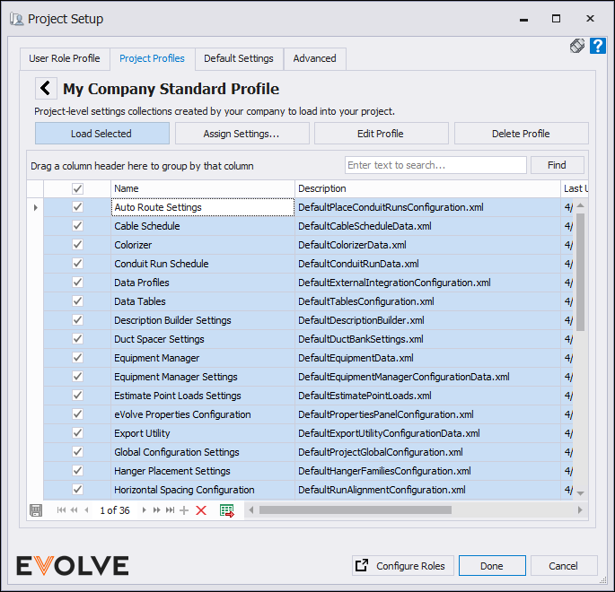Click the Delete Profile button

(x=522, y=134)
